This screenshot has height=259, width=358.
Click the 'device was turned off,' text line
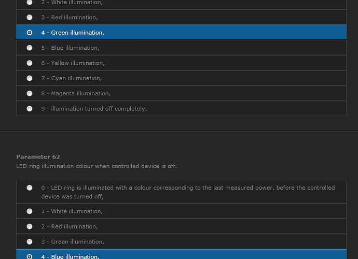pos(73,196)
